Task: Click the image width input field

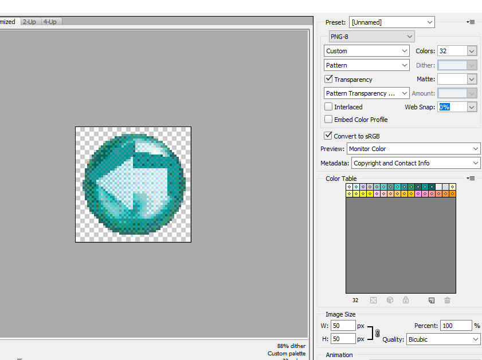Action: click(x=343, y=325)
